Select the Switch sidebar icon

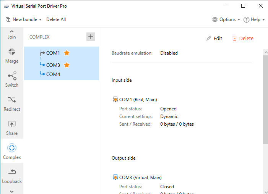coord(12,76)
